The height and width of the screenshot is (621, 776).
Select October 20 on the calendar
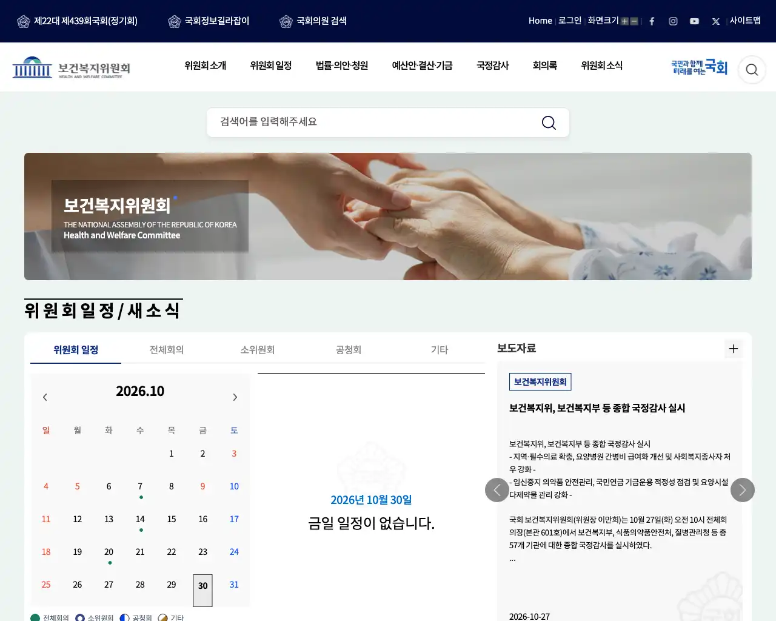[x=109, y=553]
